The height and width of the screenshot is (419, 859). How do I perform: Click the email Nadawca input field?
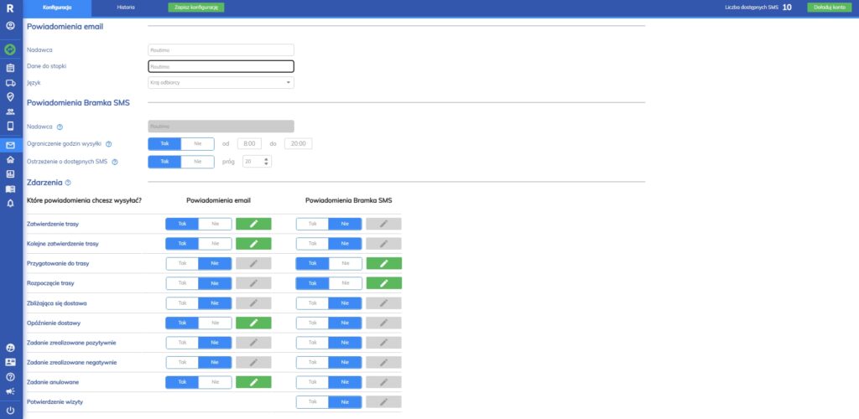[221, 49]
